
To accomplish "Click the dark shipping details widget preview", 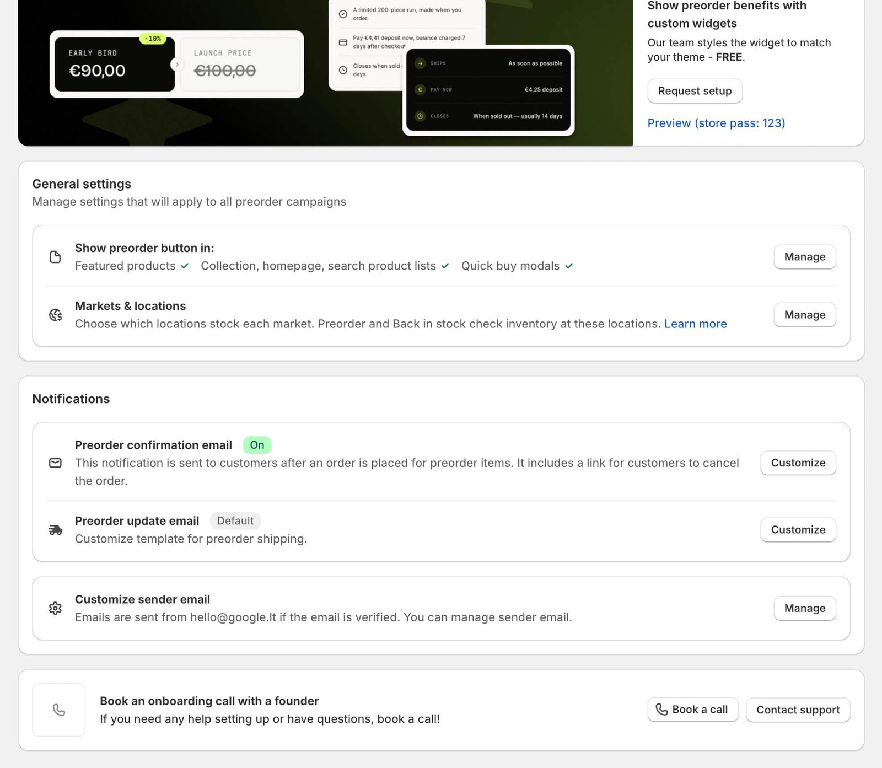I will click(488, 90).
